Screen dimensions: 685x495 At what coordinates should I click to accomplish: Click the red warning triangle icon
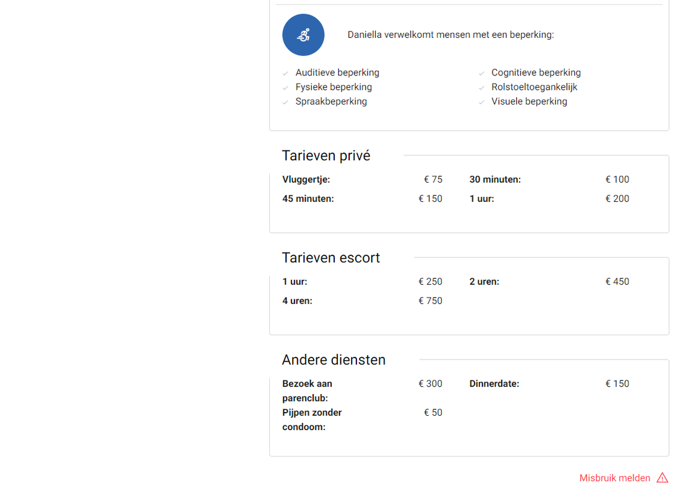662,478
